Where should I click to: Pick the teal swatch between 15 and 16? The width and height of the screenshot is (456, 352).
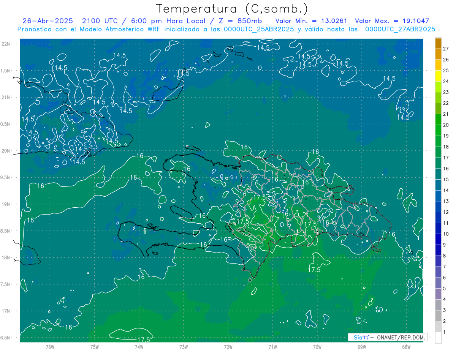tap(438, 174)
